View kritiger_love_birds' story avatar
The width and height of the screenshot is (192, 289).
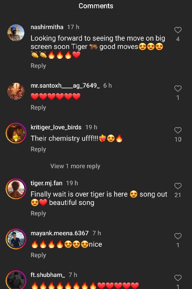(16, 133)
